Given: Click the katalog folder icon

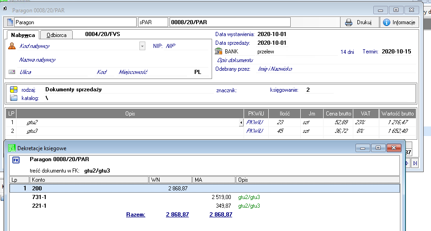Looking at the screenshot, I should click(x=13, y=98).
